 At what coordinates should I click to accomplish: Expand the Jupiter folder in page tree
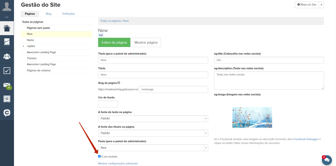(24, 46)
